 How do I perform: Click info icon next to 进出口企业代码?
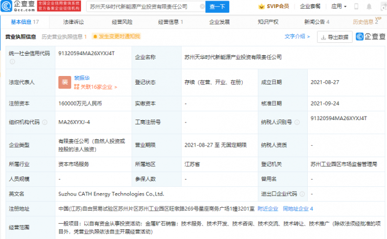click(302, 194)
